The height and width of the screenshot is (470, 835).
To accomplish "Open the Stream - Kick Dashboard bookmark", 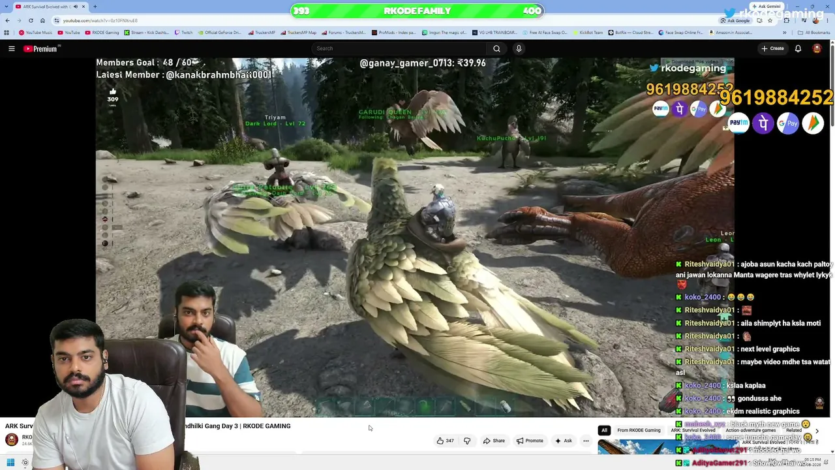I will click(x=147, y=33).
